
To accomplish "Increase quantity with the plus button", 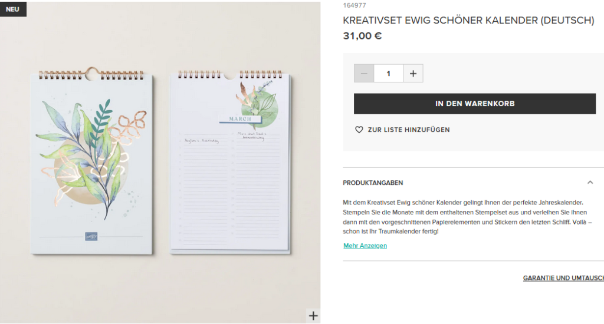I will click(x=413, y=73).
